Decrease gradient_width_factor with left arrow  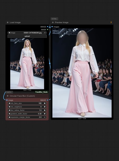click(9, 114)
